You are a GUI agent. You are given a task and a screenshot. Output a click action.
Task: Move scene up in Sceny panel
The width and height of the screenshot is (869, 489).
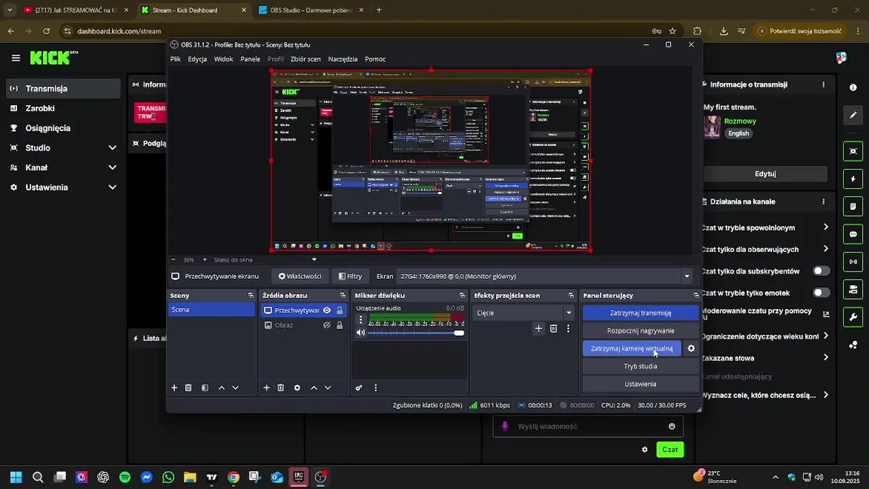click(x=222, y=388)
